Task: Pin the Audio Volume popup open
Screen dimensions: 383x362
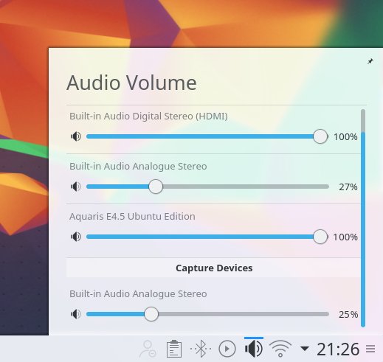Action: (370, 61)
